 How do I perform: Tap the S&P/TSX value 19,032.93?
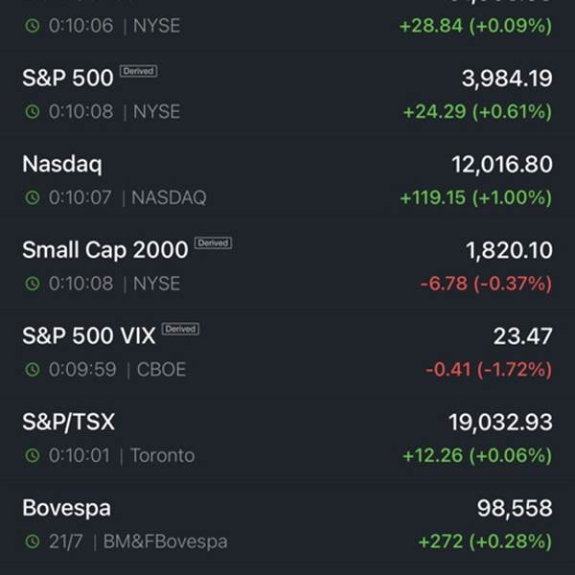(x=499, y=423)
